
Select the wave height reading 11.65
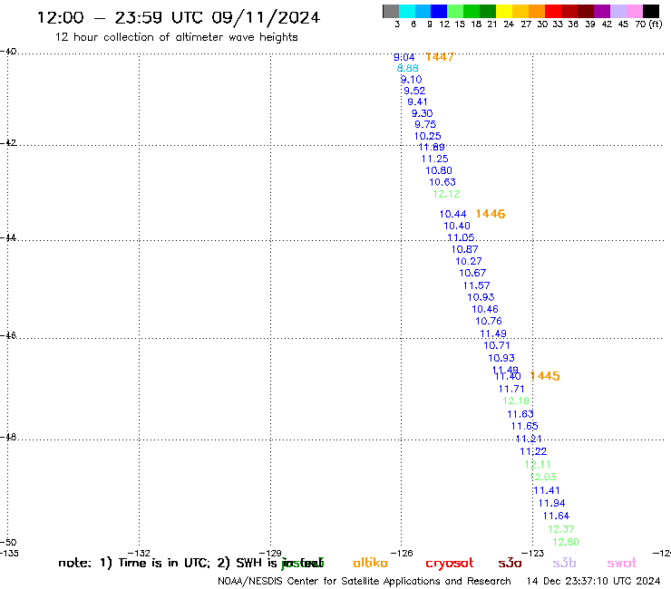click(x=525, y=427)
